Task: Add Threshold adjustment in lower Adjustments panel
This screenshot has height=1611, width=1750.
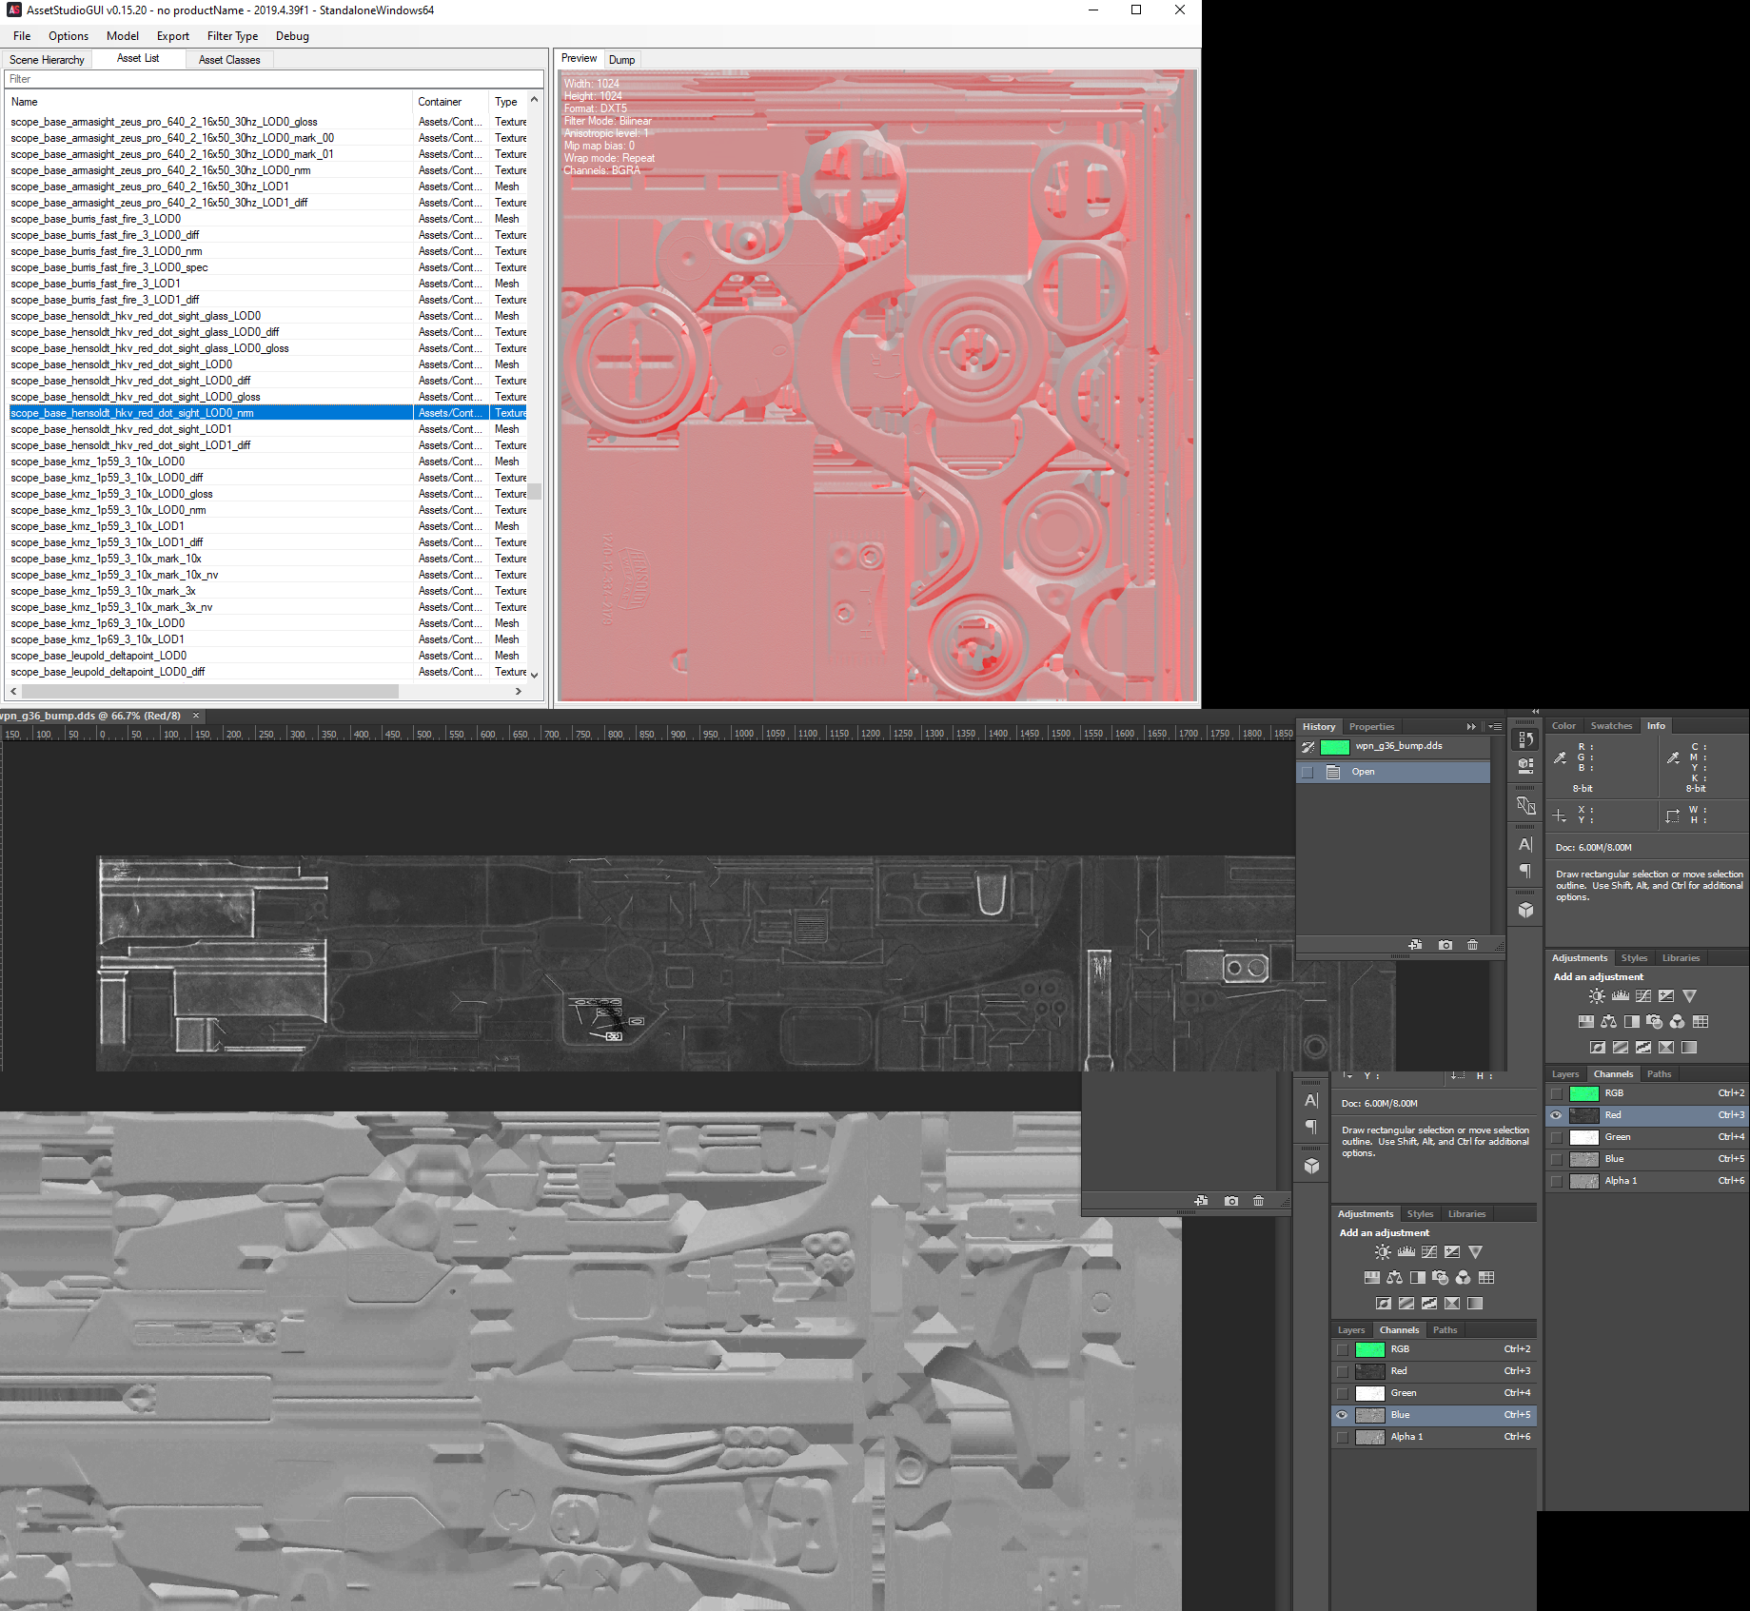Action: point(1429,1304)
